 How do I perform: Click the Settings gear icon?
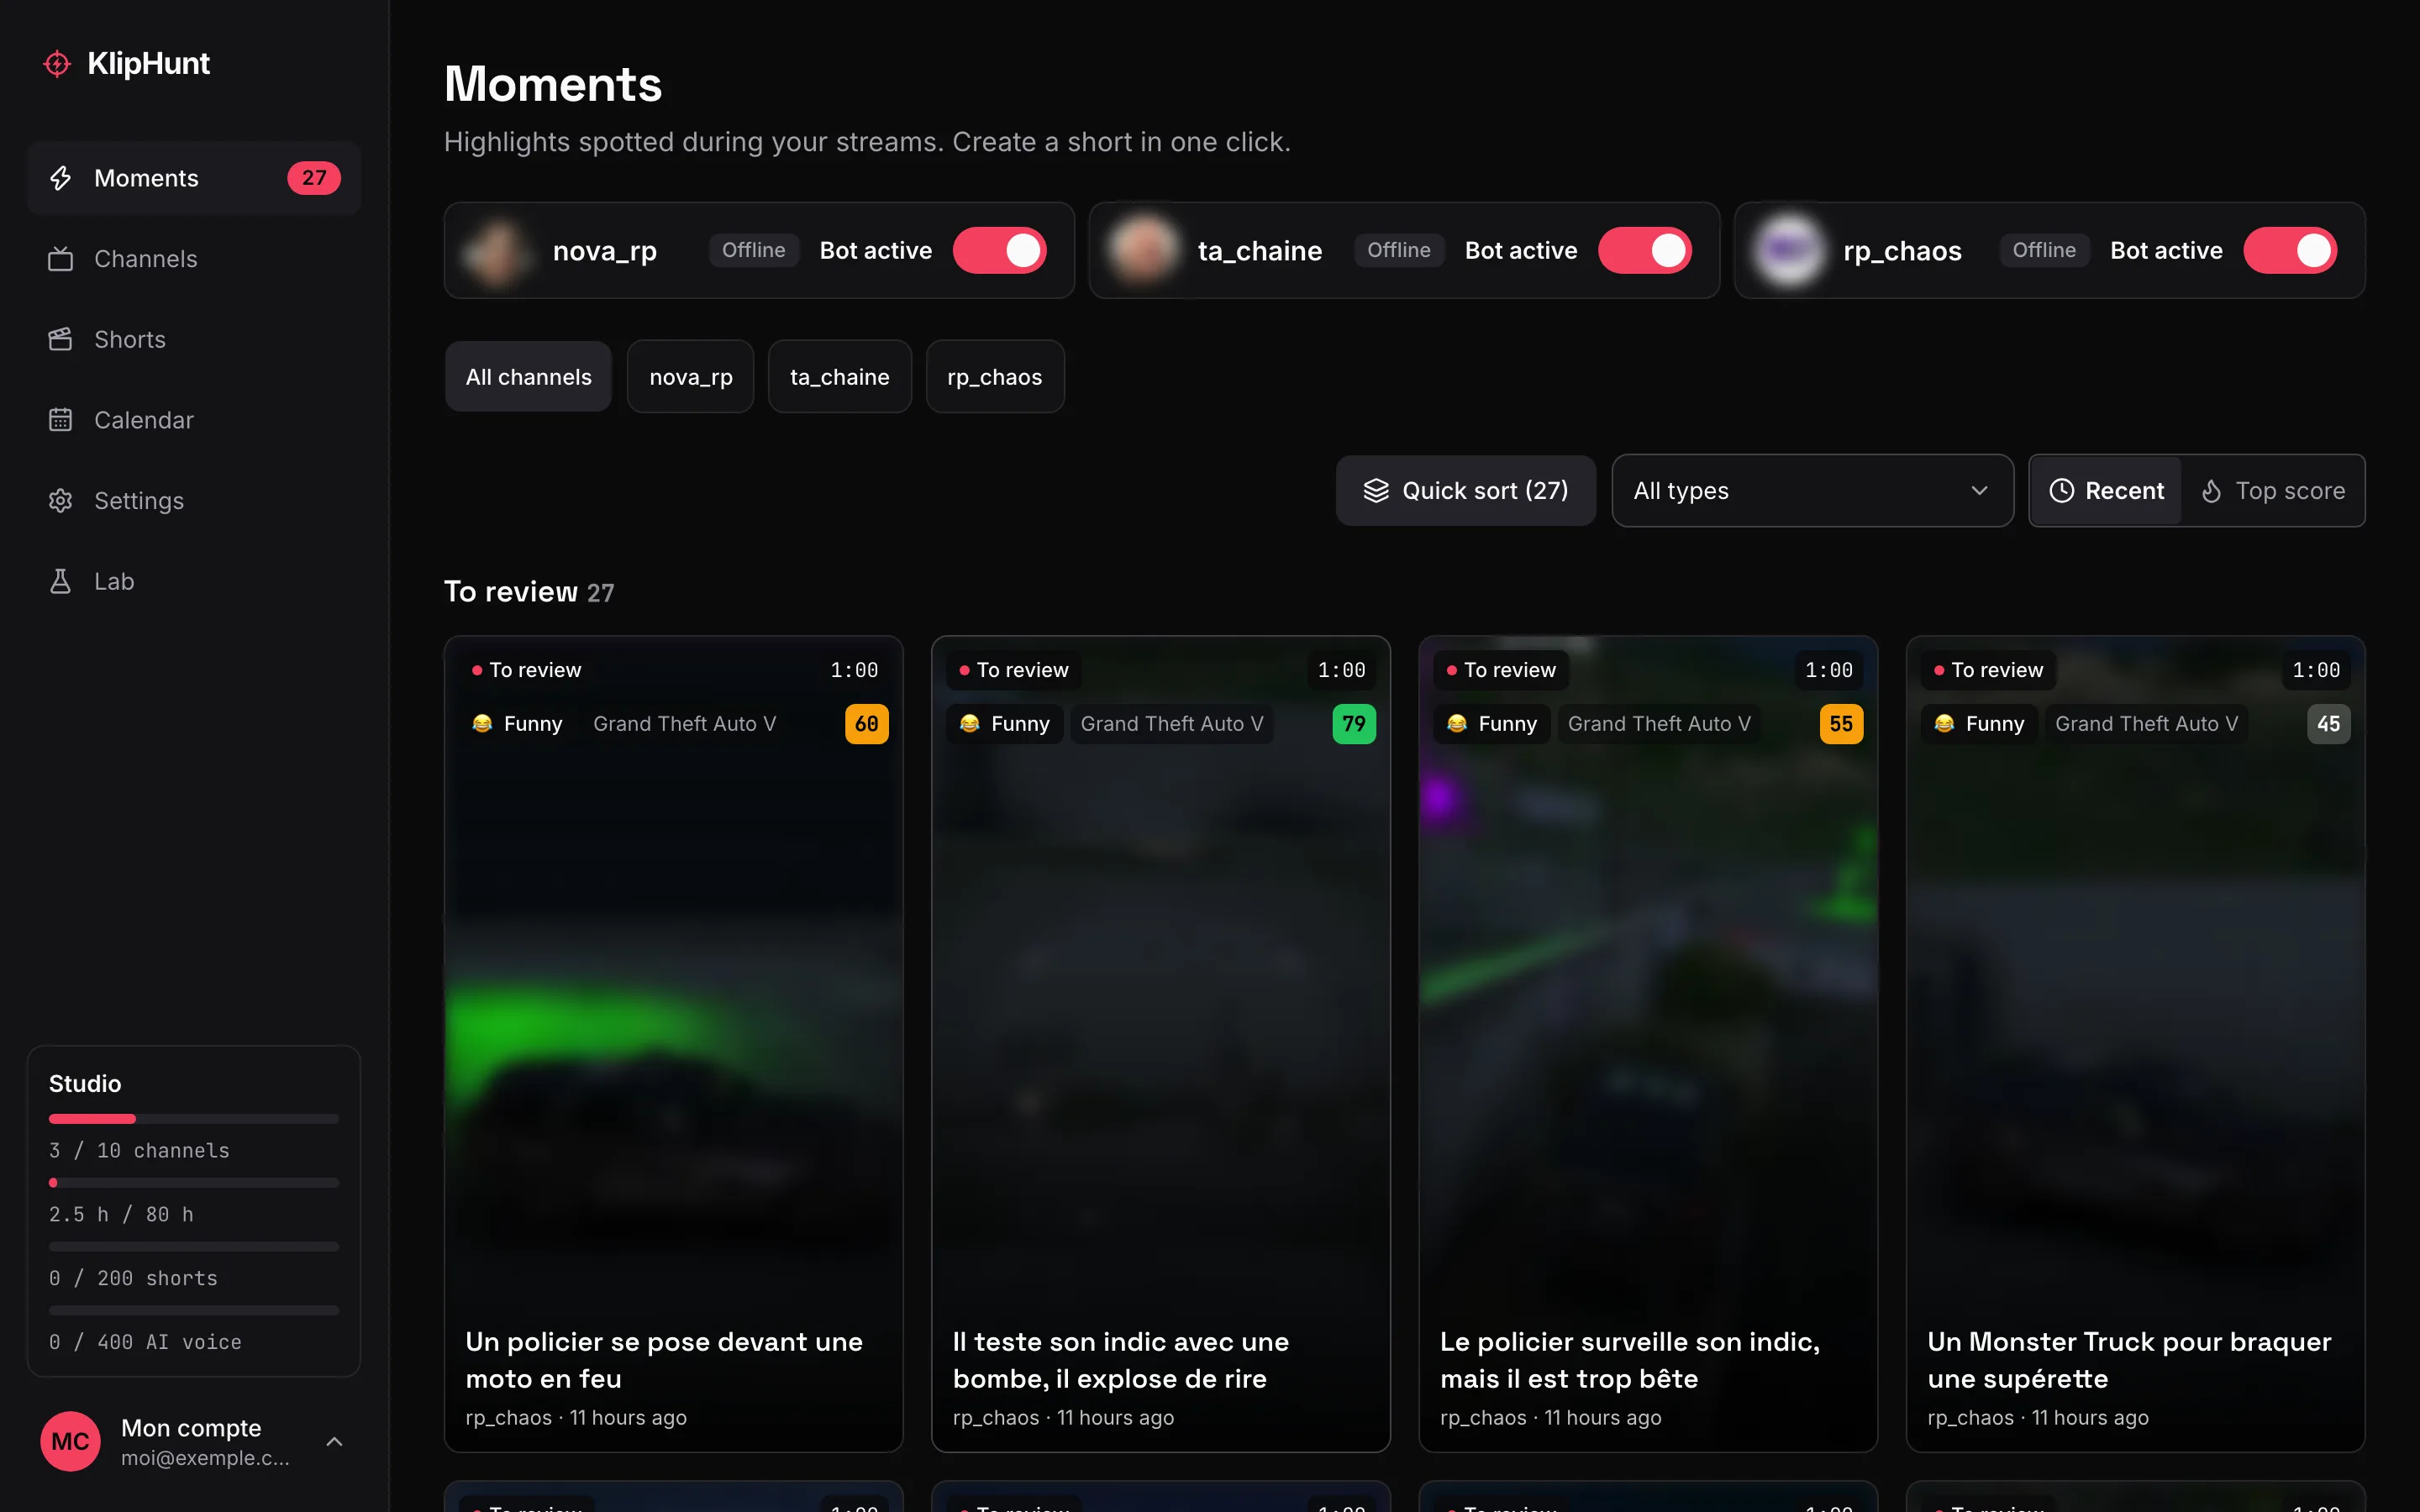[61, 501]
